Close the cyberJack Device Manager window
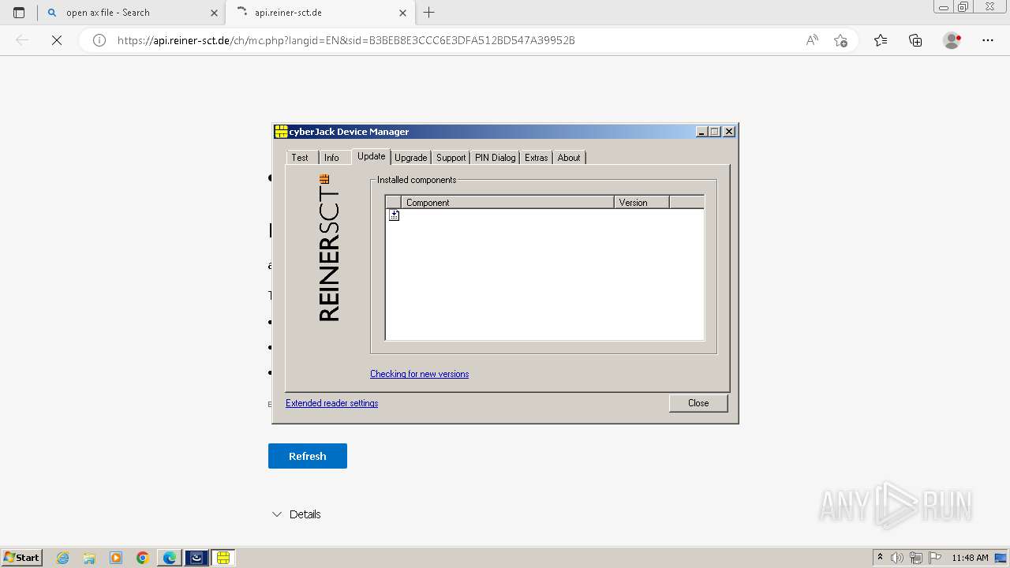Image resolution: width=1010 pixels, height=568 pixels. [729, 132]
